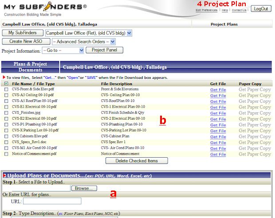Select checkbox for CVS Cabinets Elev.pdf

6,136
